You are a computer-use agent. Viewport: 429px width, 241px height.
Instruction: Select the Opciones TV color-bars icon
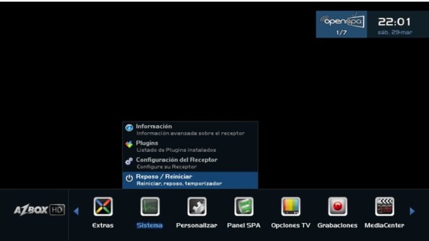[x=290, y=207]
